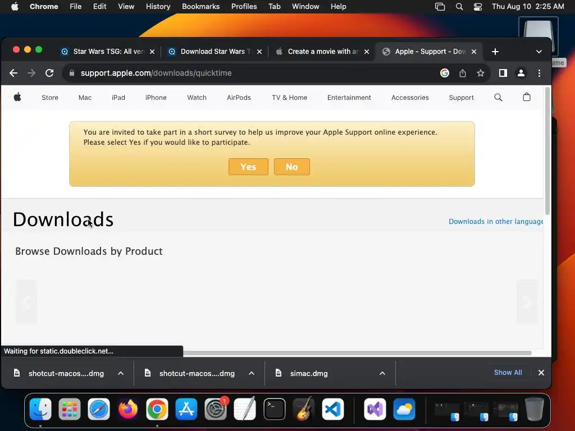
Task: Open the iPhone nav link
Action: click(156, 98)
